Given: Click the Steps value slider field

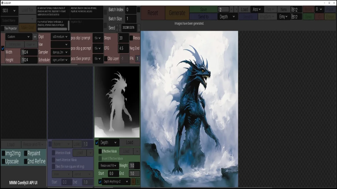Looking at the screenshot, I should 123,38.
